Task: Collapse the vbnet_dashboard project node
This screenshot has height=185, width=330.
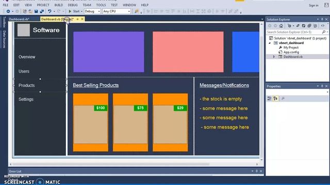Action: (x=270, y=43)
